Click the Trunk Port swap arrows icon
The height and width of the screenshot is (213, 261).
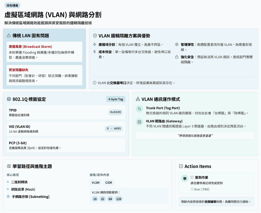[x=139, y=109]
